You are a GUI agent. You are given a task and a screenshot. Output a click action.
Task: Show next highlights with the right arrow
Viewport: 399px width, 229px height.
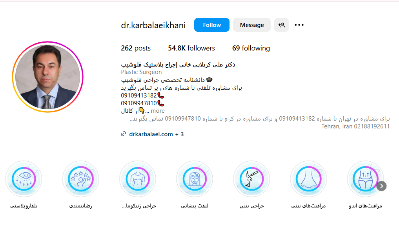pyautogui.click(x=381, y=186)
